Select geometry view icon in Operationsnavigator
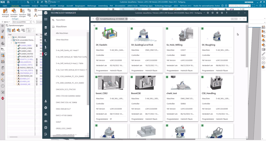The image size is (266, 143). (x=18, y=30)
